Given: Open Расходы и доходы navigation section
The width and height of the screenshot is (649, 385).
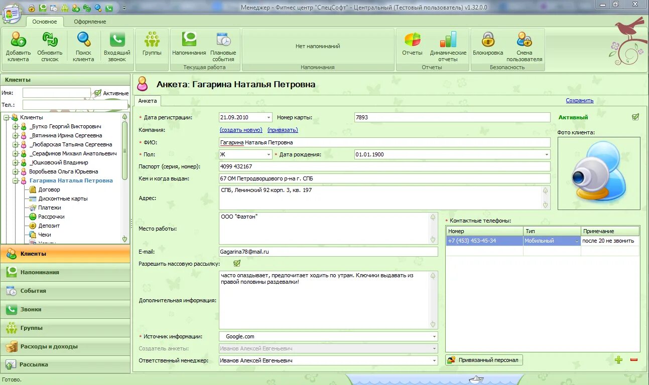Looking at the screenshot, I should pyautogui.click(x=65, y=346).
